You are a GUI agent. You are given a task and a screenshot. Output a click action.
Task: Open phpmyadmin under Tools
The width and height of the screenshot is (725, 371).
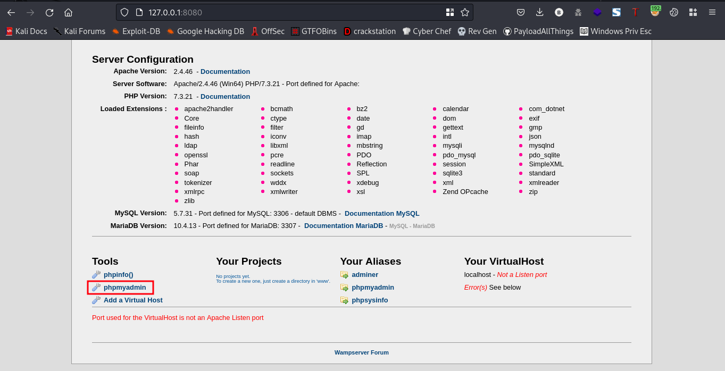[124, 287]
